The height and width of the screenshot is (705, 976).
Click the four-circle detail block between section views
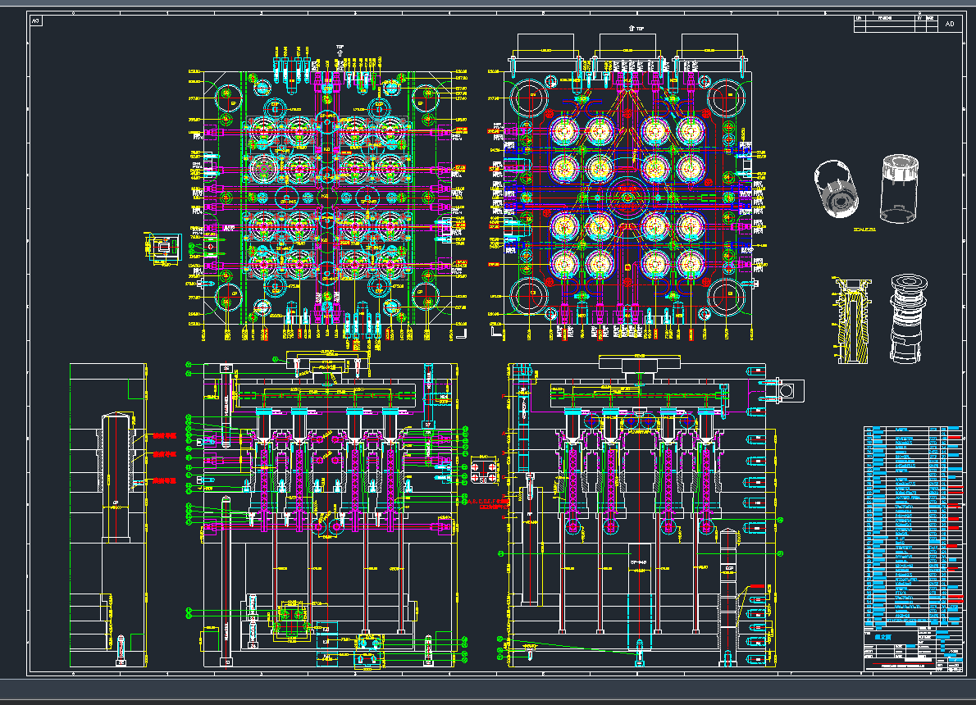[482, 471]
